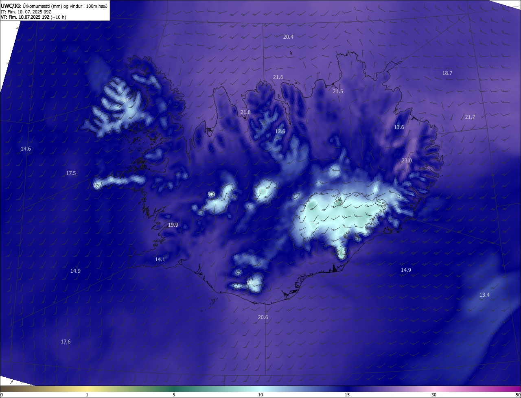Select the 20.6 value label

coord(263,317)
